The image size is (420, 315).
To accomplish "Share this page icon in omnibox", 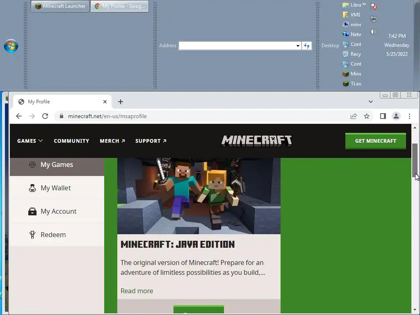I will (354, 116).
